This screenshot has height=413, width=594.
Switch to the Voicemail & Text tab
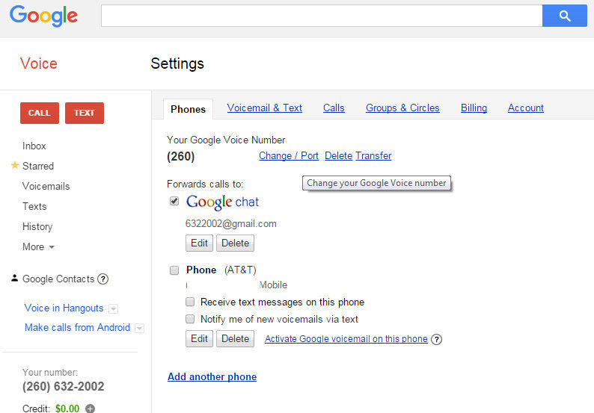[264, 108]
